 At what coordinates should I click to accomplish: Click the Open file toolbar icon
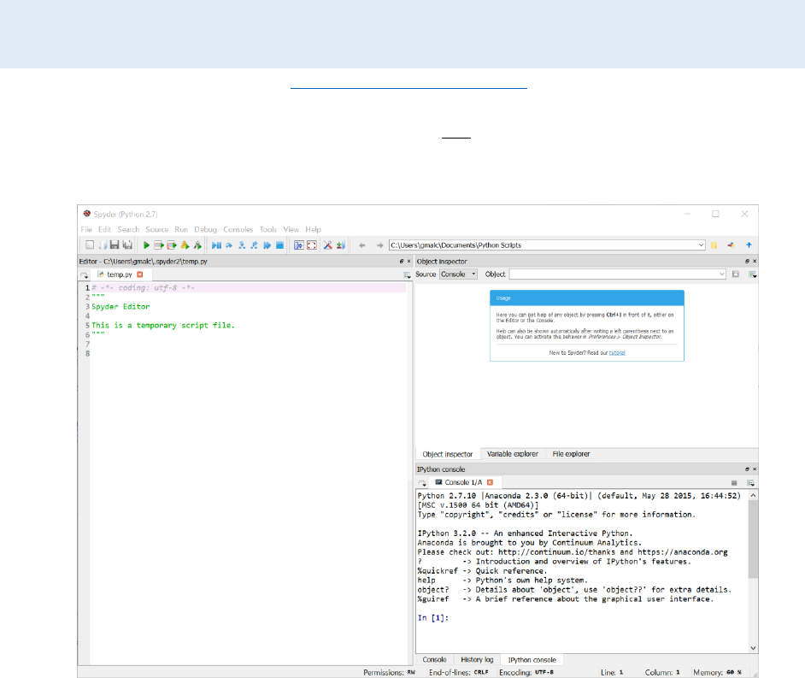tap(103, 245)
